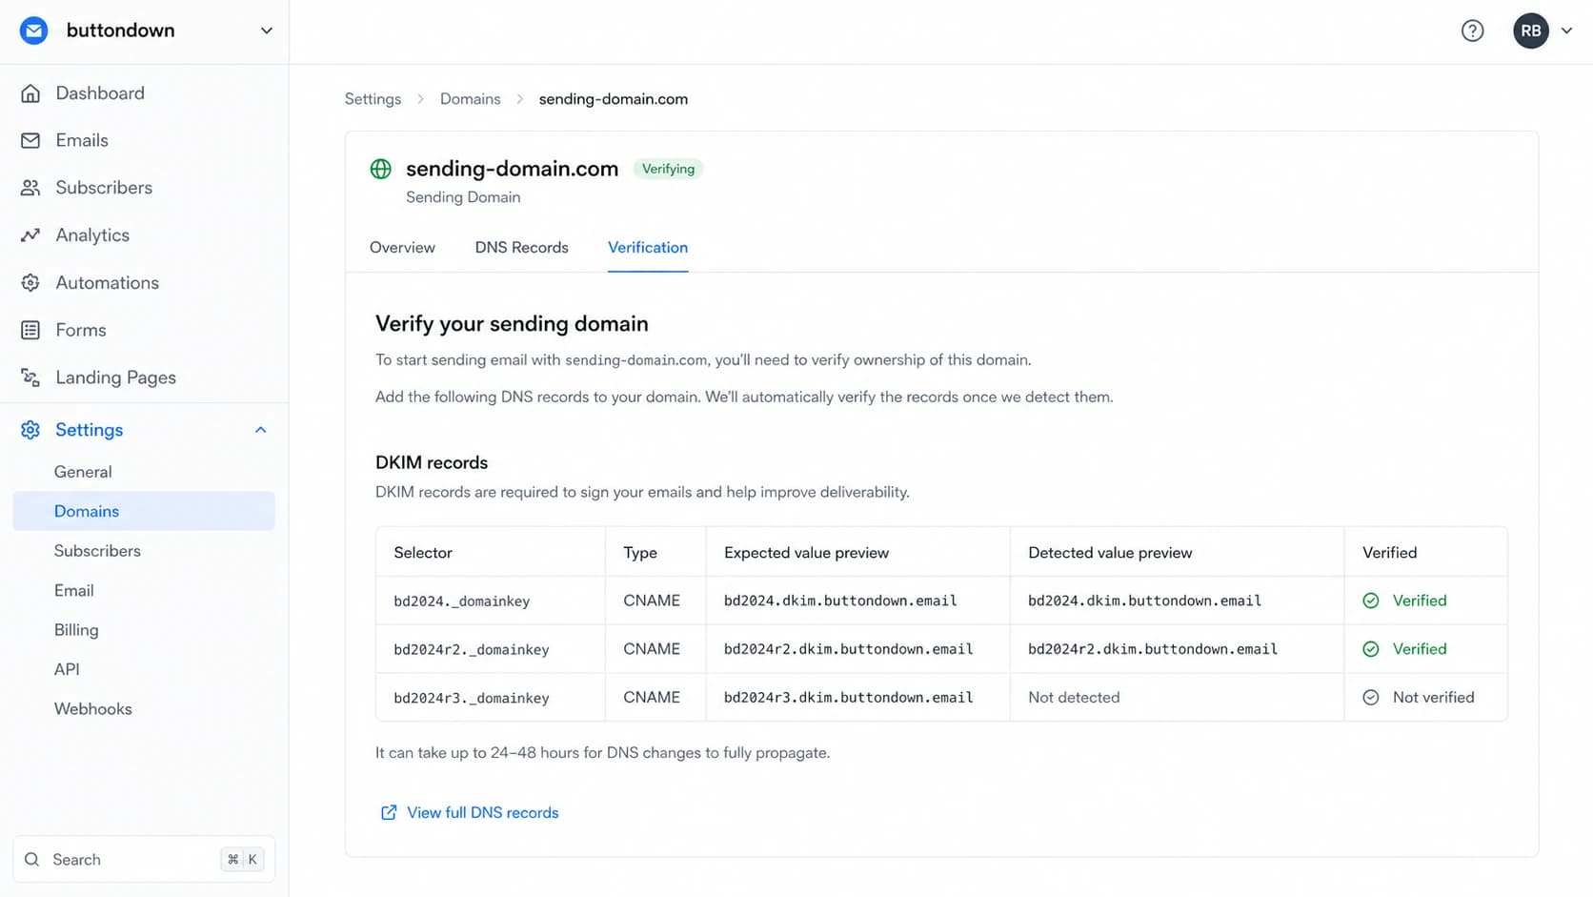
Task: Click the green check icon for bd2024r2._domainkey
Action: [1371, 649]
